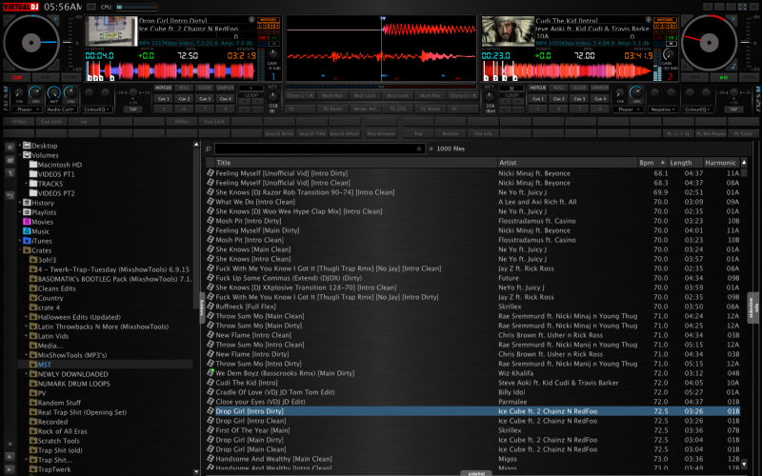Click the file icon of the Cradle Of Love row

click(x=211, y=392)
